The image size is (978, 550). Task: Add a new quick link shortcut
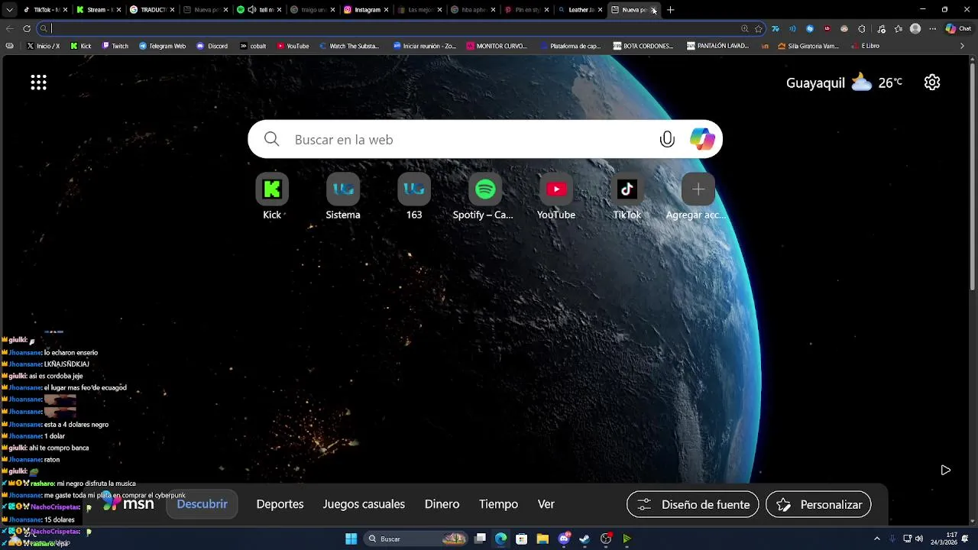click(x=698, y=197)
